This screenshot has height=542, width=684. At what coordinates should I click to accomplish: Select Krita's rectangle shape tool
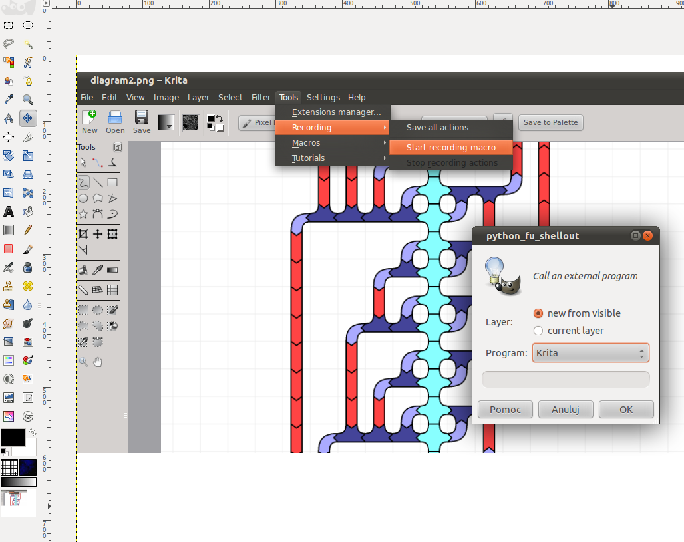(112, 182)
